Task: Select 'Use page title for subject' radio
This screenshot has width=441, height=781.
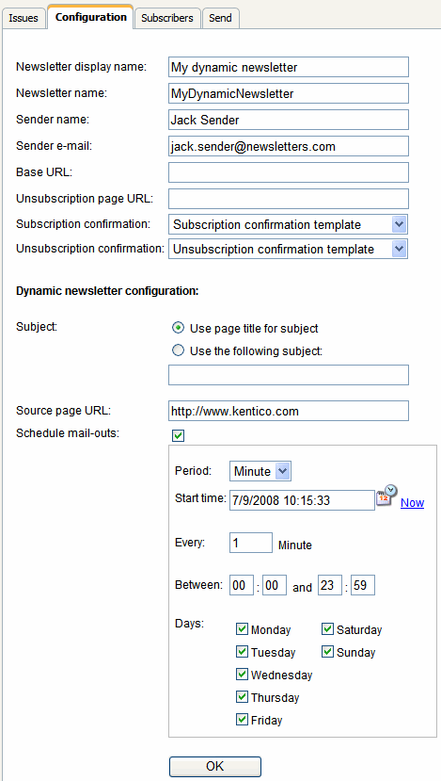Action: (178, 328)
